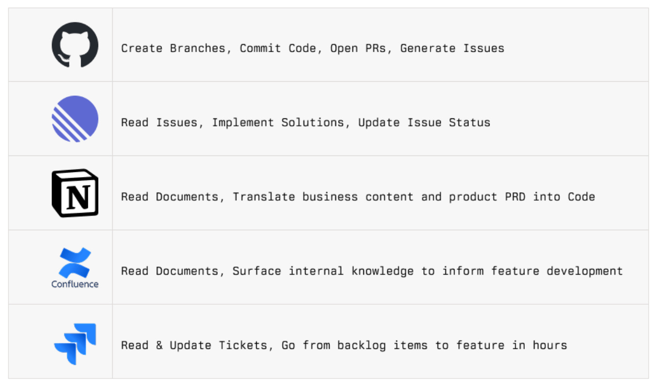
Task: Select text 'Read Issues, Implement Solutions, Update Issue Status'
Action: click(306, 123)
